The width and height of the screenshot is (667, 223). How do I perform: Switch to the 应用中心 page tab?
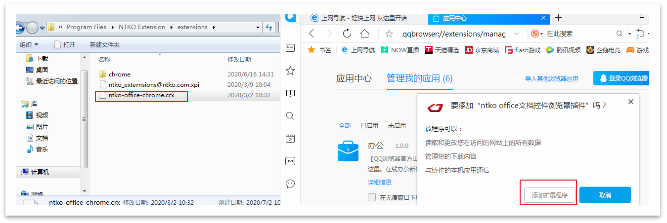[x=489, y=18]
